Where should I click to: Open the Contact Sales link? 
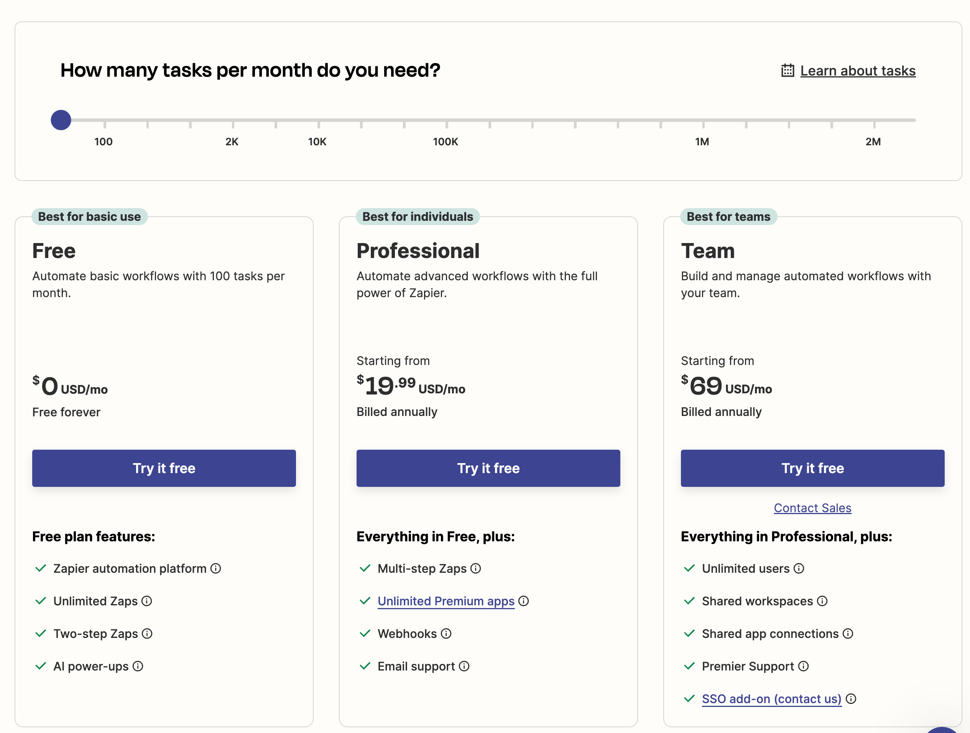[812, 508]
